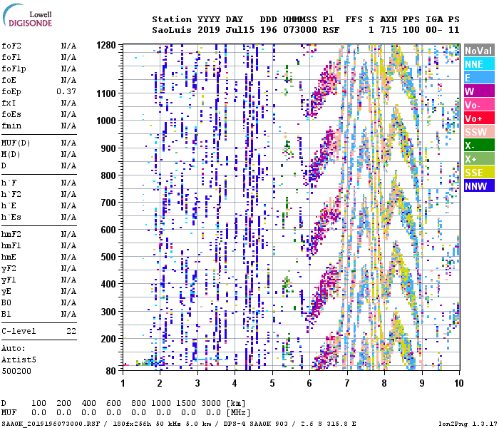
Task: Click the foEp value 0.37
Action: click(x=66, y=91)
